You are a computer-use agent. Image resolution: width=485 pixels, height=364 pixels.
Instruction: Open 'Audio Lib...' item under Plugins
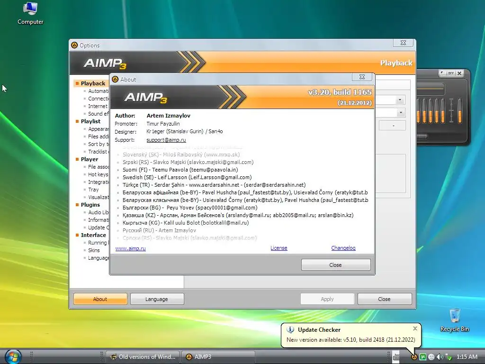[99, 212]
